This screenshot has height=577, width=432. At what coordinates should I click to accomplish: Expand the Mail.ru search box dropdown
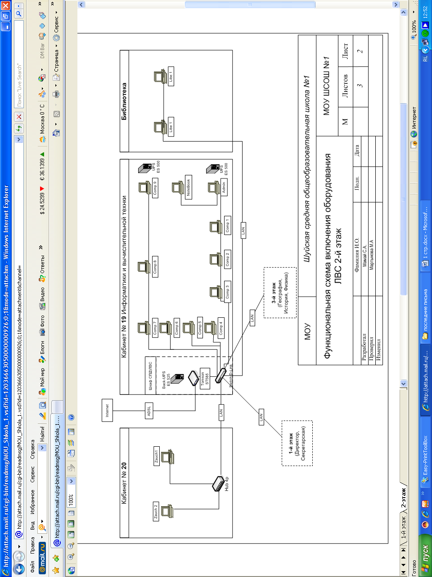pos(43,448)
